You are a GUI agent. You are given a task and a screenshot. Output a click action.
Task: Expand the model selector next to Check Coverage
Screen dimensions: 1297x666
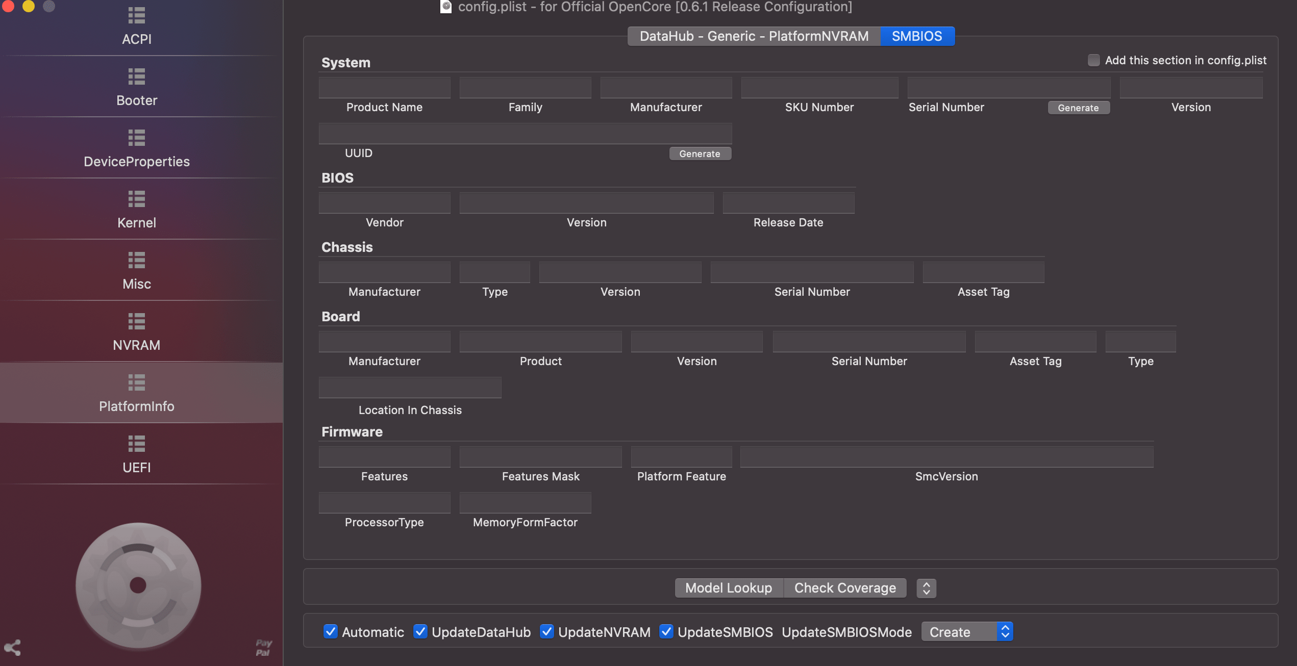[x=926, y=588]
